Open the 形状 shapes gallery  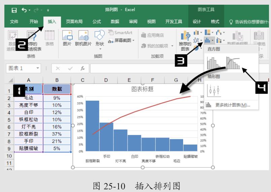[100, 40]
